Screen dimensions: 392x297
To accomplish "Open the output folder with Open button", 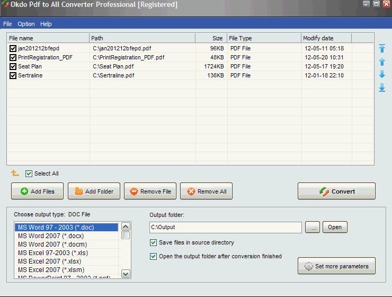I will click(x=335, y=227).
